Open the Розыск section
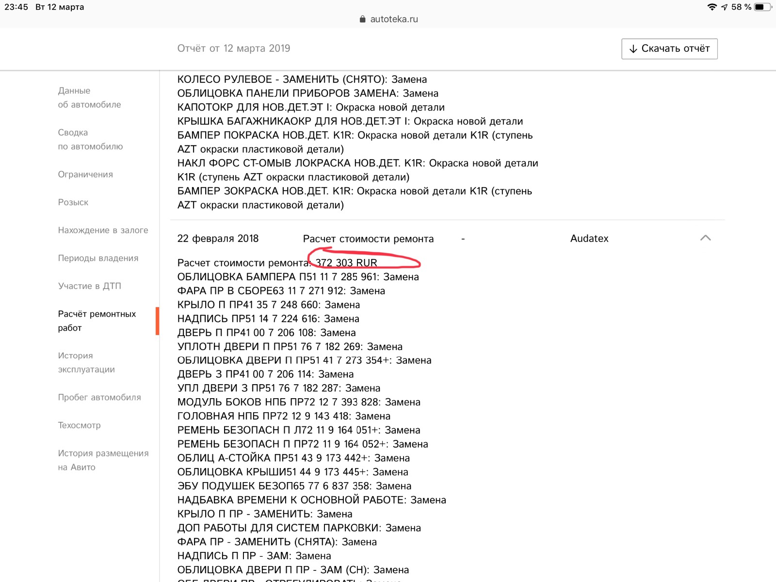Viewport: 776px width, 582px height. 73,202
